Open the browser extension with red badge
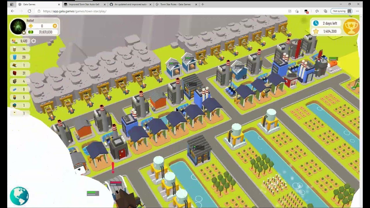 click(x=306, y=11)
